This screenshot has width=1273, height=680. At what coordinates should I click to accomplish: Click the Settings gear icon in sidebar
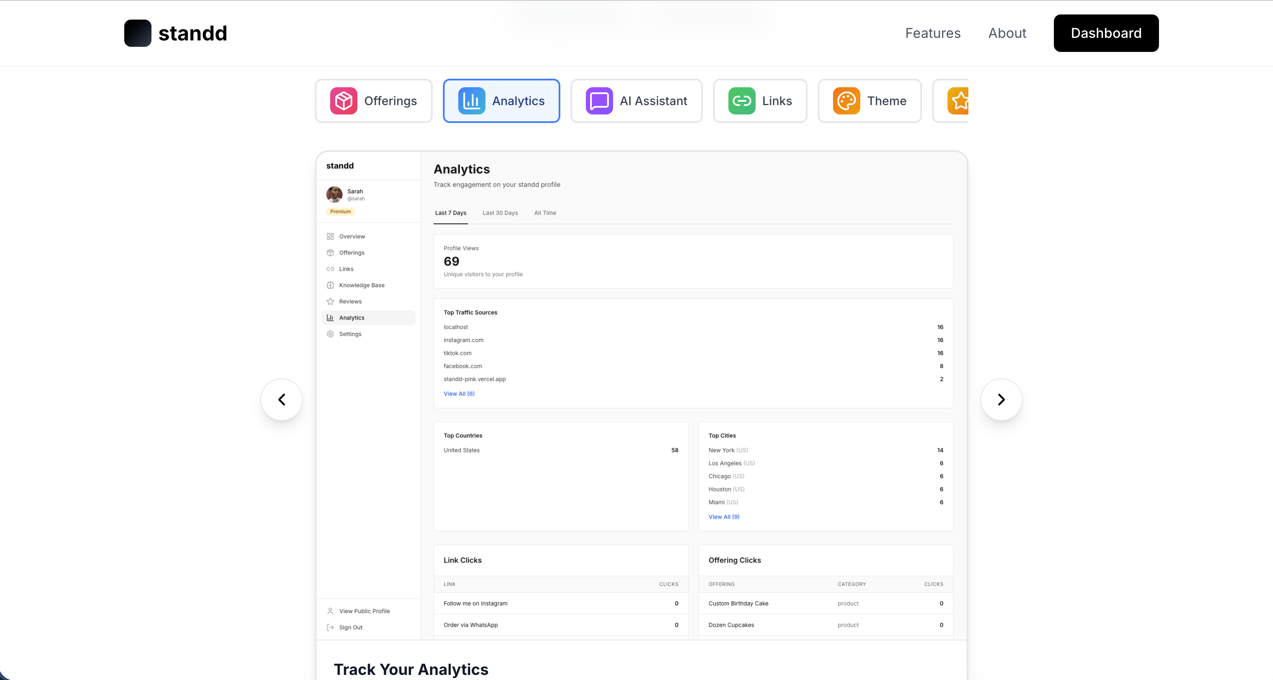point(330,334)
